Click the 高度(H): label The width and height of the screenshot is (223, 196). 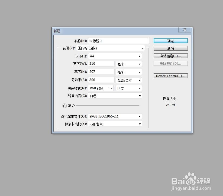point(80,72)
